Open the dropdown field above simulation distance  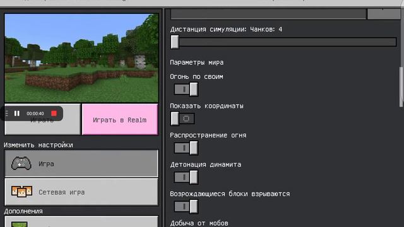tap(268, 14)
